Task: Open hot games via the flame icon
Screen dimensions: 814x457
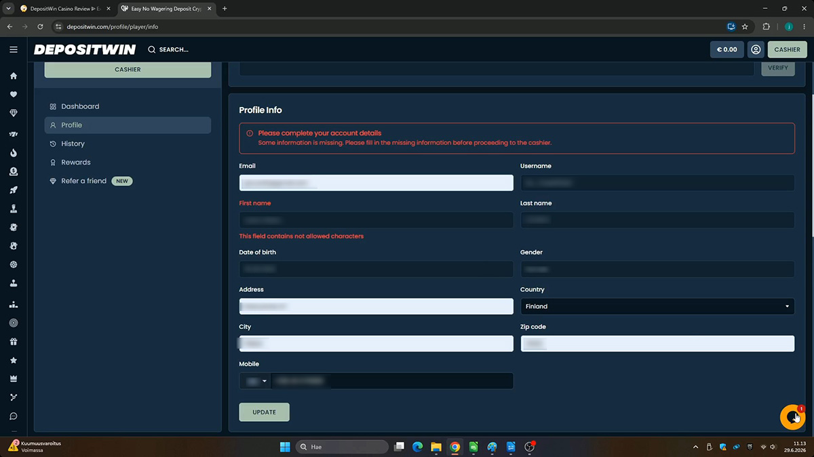Action: (x=14, y=153)
